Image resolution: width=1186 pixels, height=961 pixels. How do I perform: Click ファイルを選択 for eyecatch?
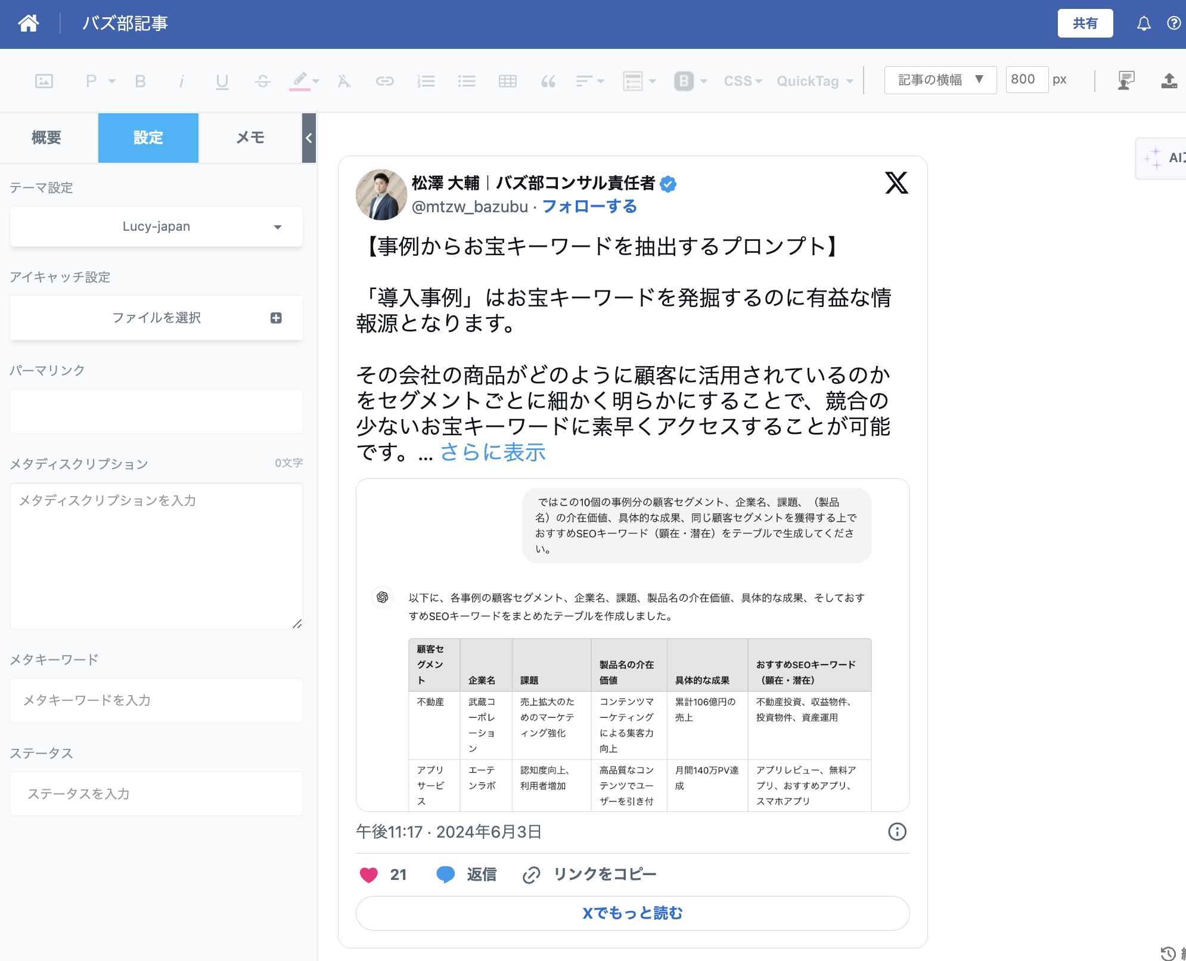click(x=156, y=318)
